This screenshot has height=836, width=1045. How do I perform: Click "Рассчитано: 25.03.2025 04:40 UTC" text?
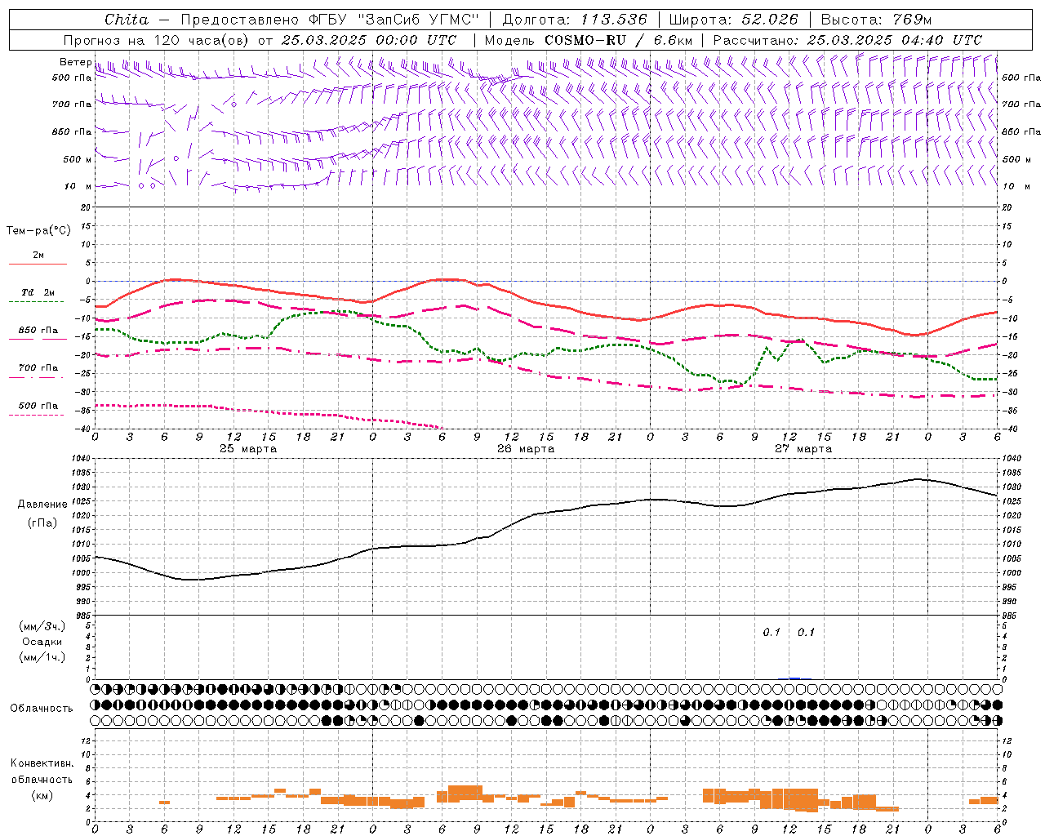(847, 40)
